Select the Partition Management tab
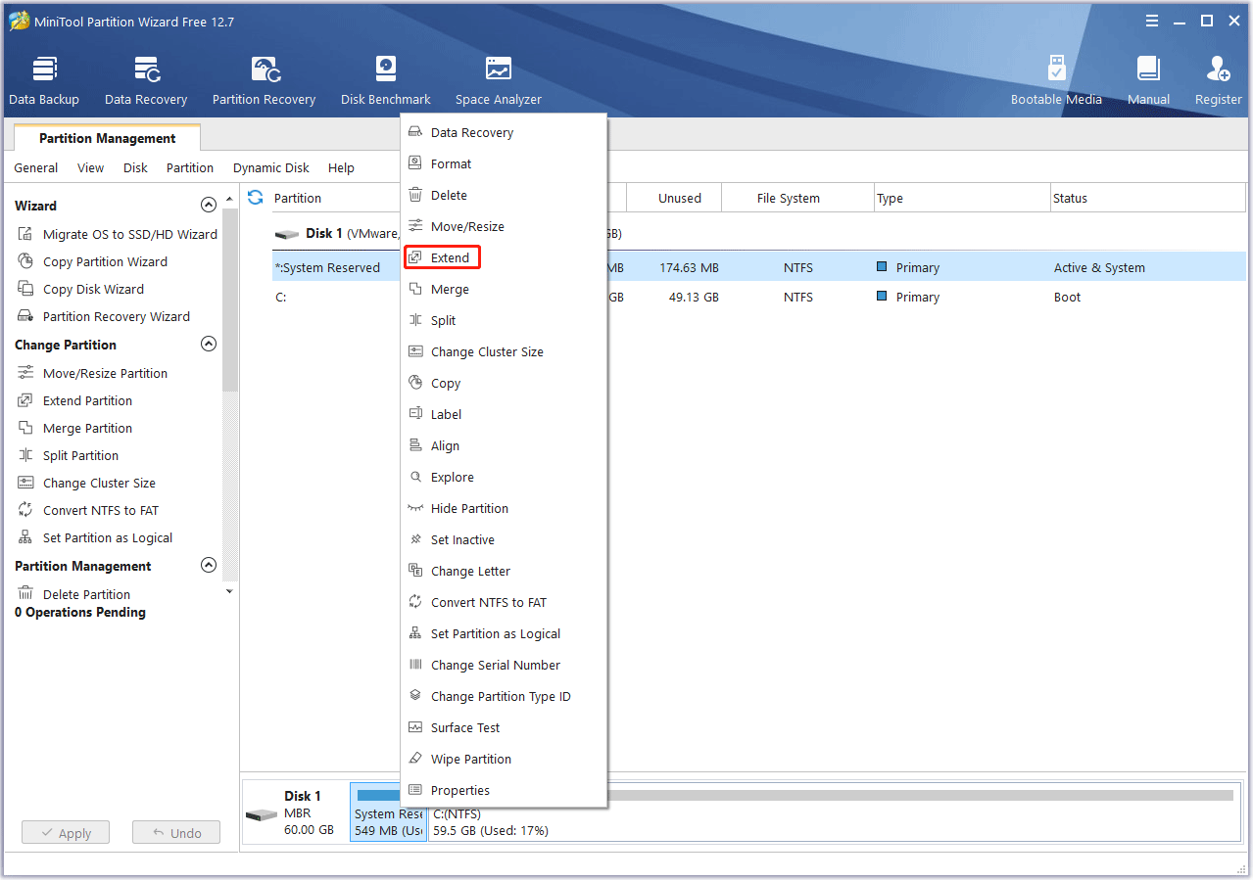This screenshot has height=881, width=1253. pos(107,138)
